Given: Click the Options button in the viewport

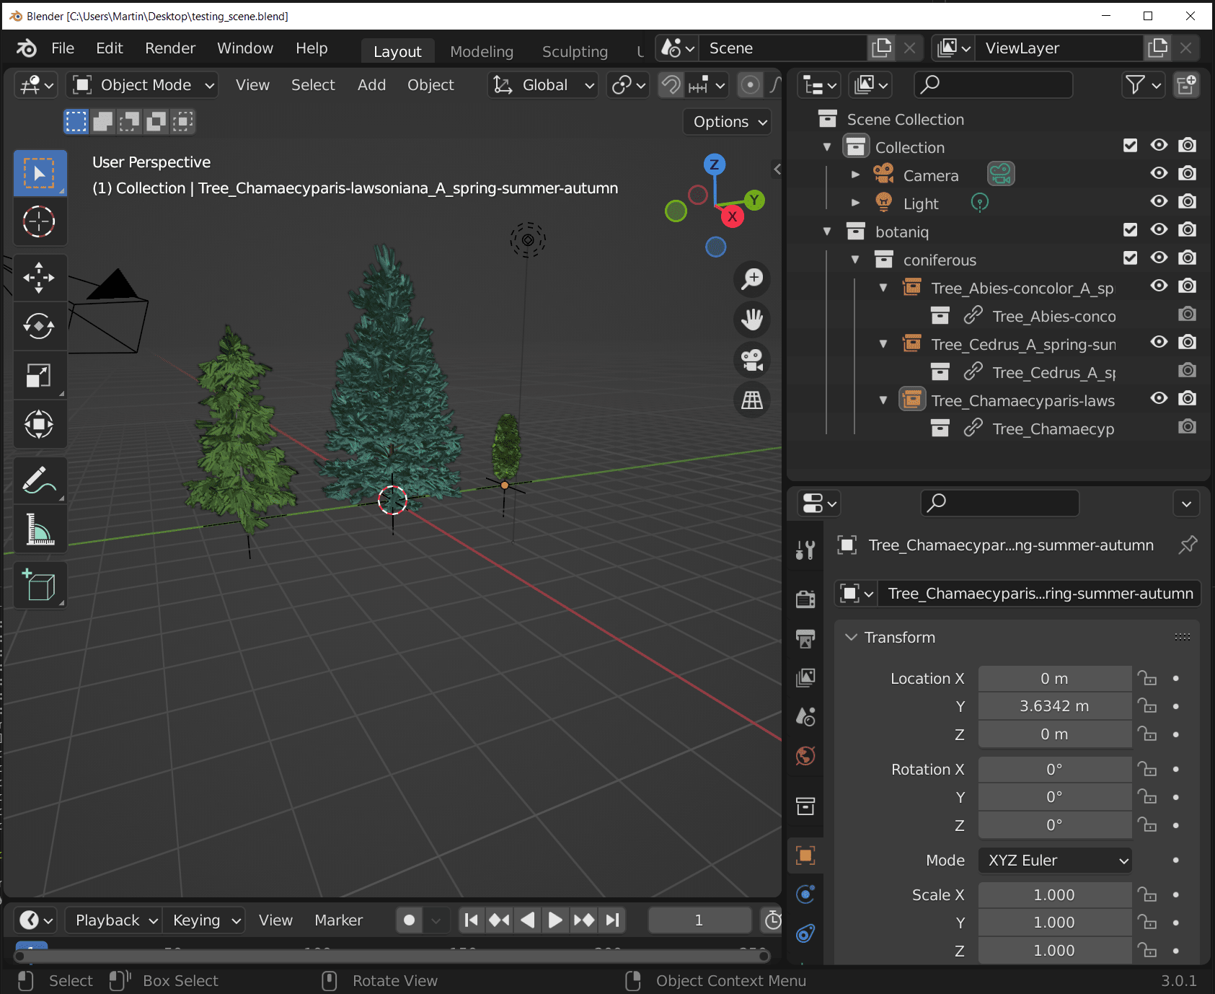Looking at the screenshot, I should (x=726, y=121).
